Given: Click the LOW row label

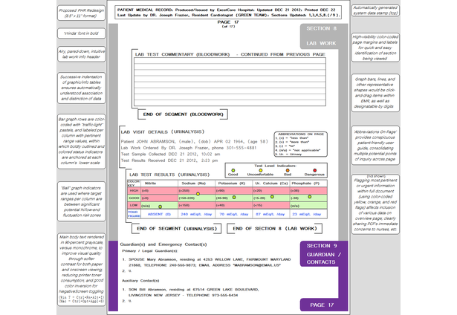Looking at the screenshot, I should tap(134, 205).
